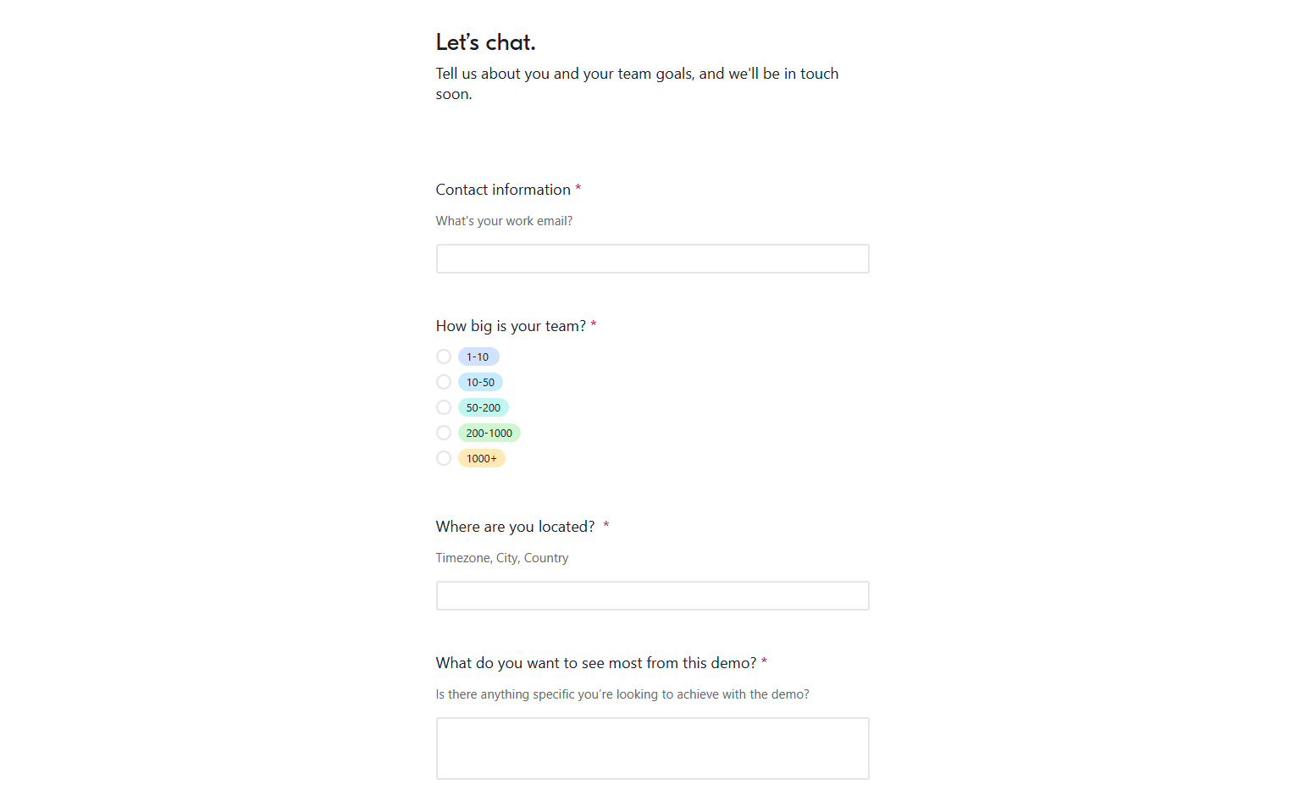Choose the 10-50 radio button circle
Image resolution: width=1305 pixels, height=807 pixels.
444,382
